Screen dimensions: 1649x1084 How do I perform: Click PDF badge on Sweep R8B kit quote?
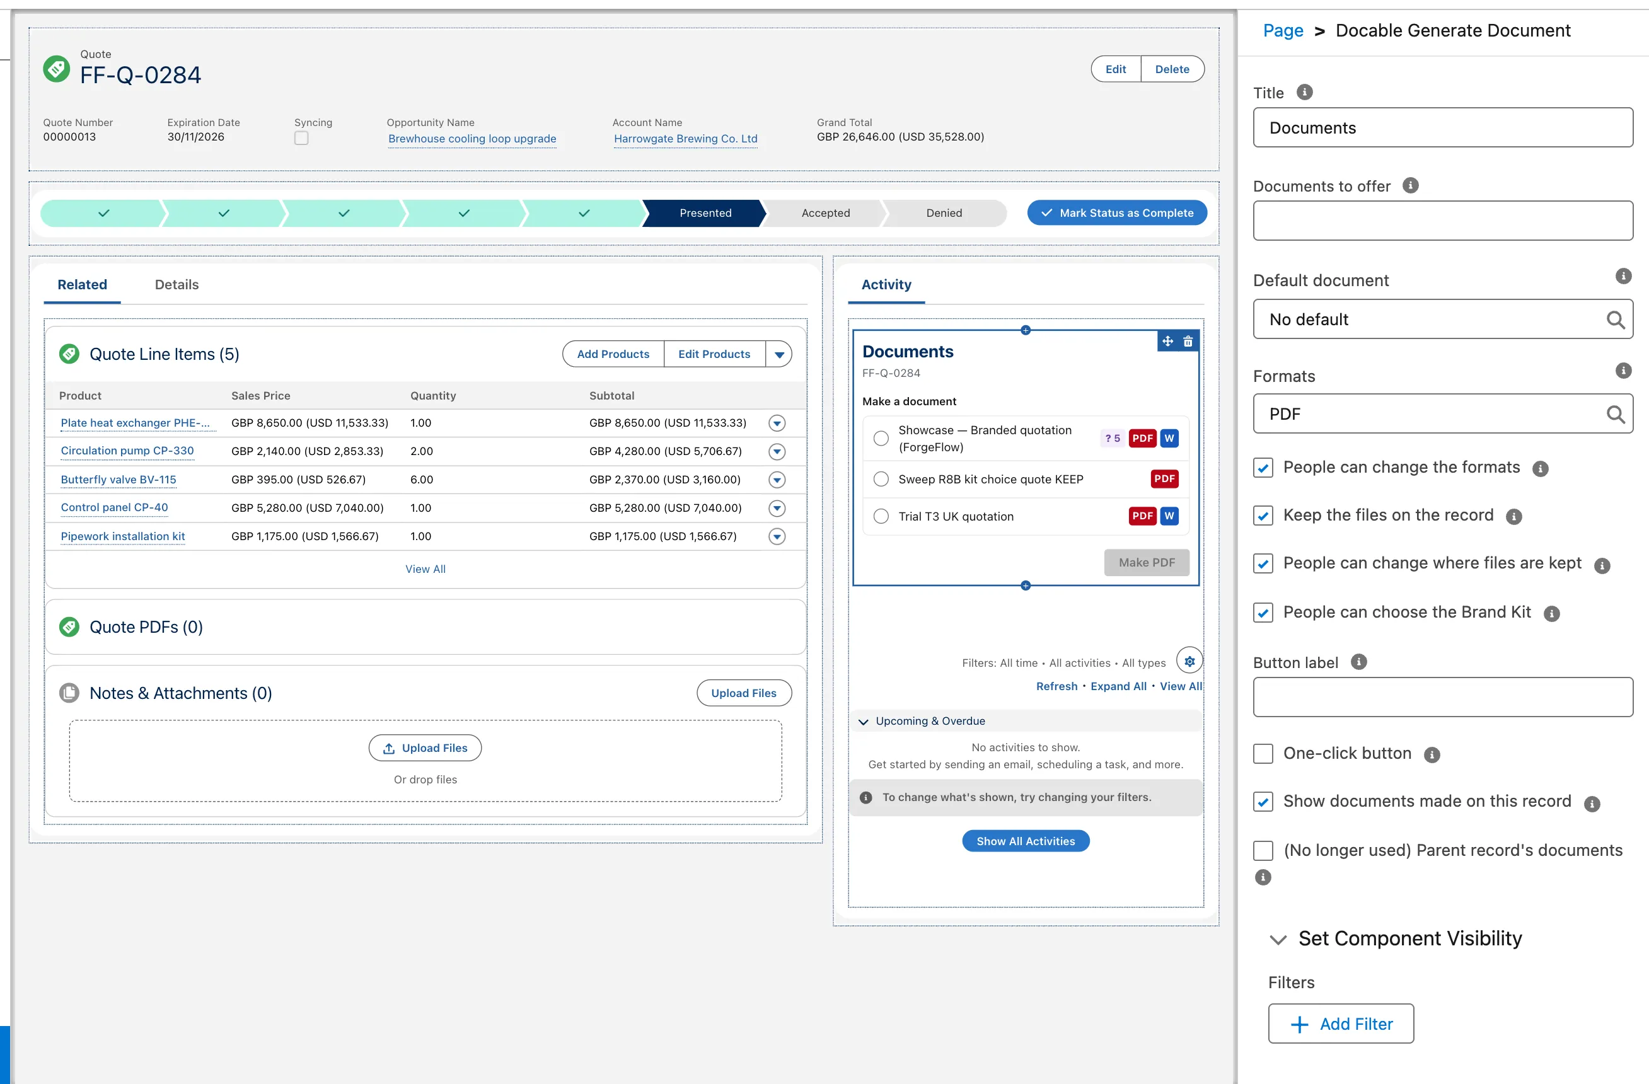pyautogui.click(x=1164, y=478)
